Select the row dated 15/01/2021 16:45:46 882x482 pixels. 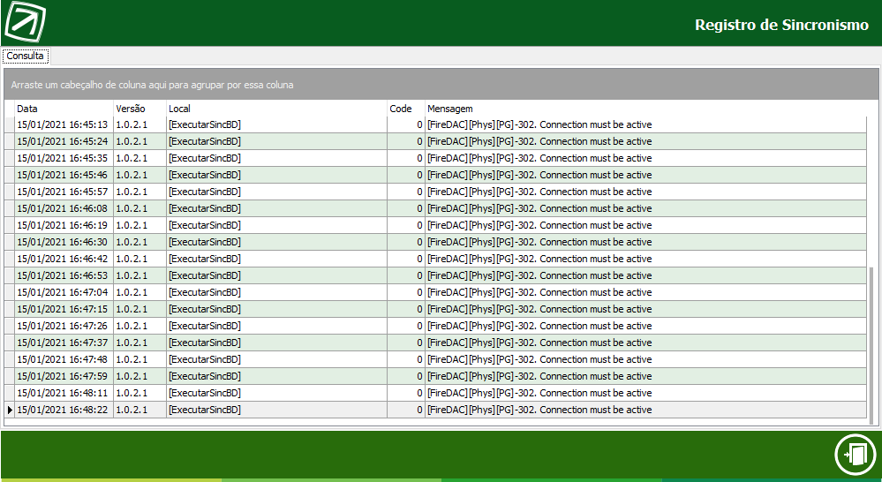coord(435,175)
